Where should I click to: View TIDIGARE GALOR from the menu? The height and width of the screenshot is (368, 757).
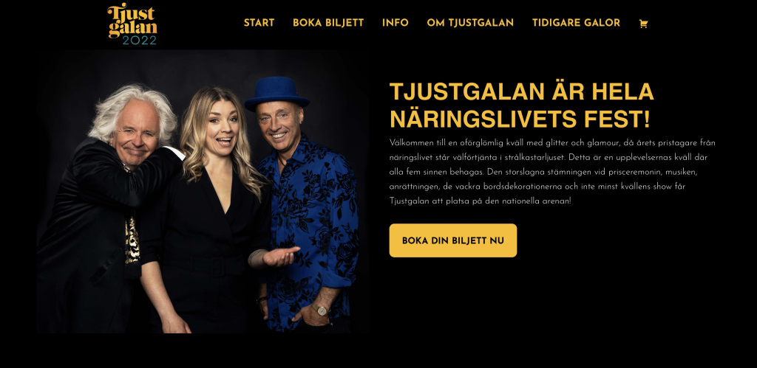point(576,23)
